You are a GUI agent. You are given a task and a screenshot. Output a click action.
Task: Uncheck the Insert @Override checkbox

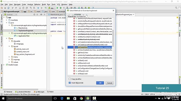[x=70, y=83]
